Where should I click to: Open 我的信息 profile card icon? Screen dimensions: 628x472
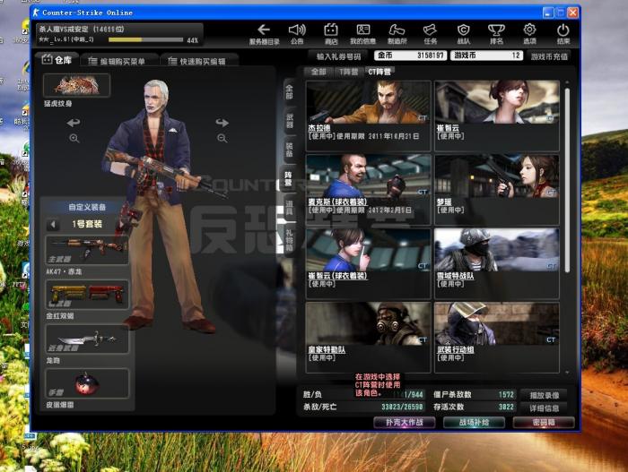362,34
